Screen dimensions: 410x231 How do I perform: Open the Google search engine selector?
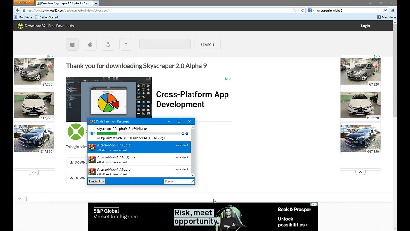click(311, 10)
